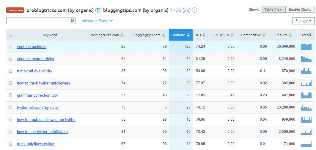Select Enable Charts view
The height and width of the screenshot is (150, 316).
coord(300,9)
